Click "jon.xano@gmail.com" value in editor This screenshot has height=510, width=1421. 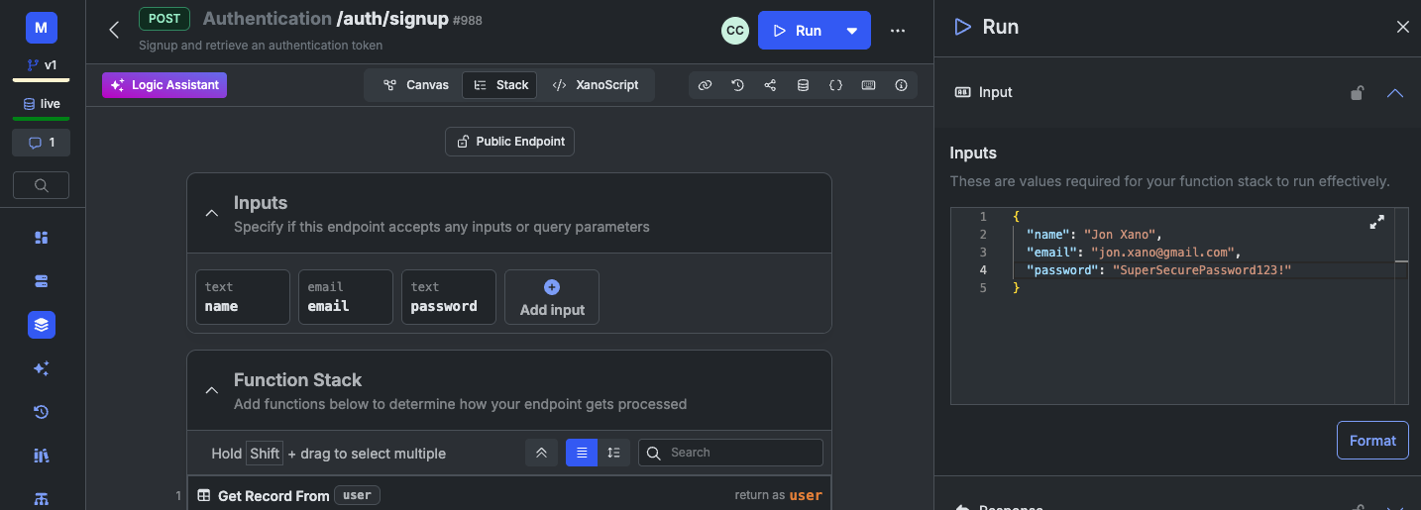click(x=1161, y=253)
